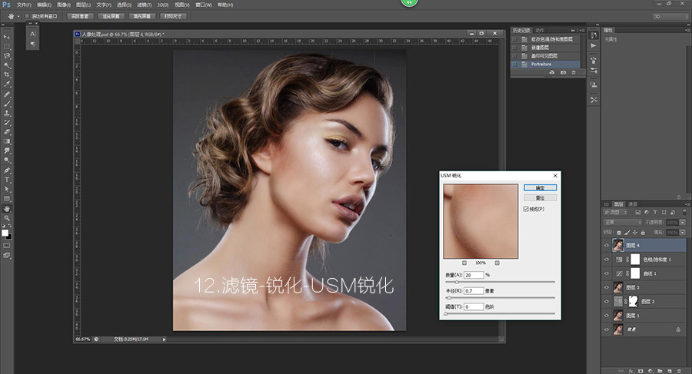This screenshot has width=692, height=374.
Task: Click the zoom-in plus under USM preview
Action: pos(497,263)
